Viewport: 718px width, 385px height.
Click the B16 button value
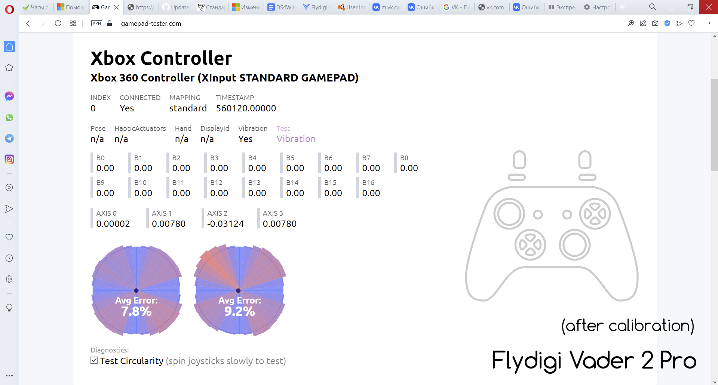(371, 193)
